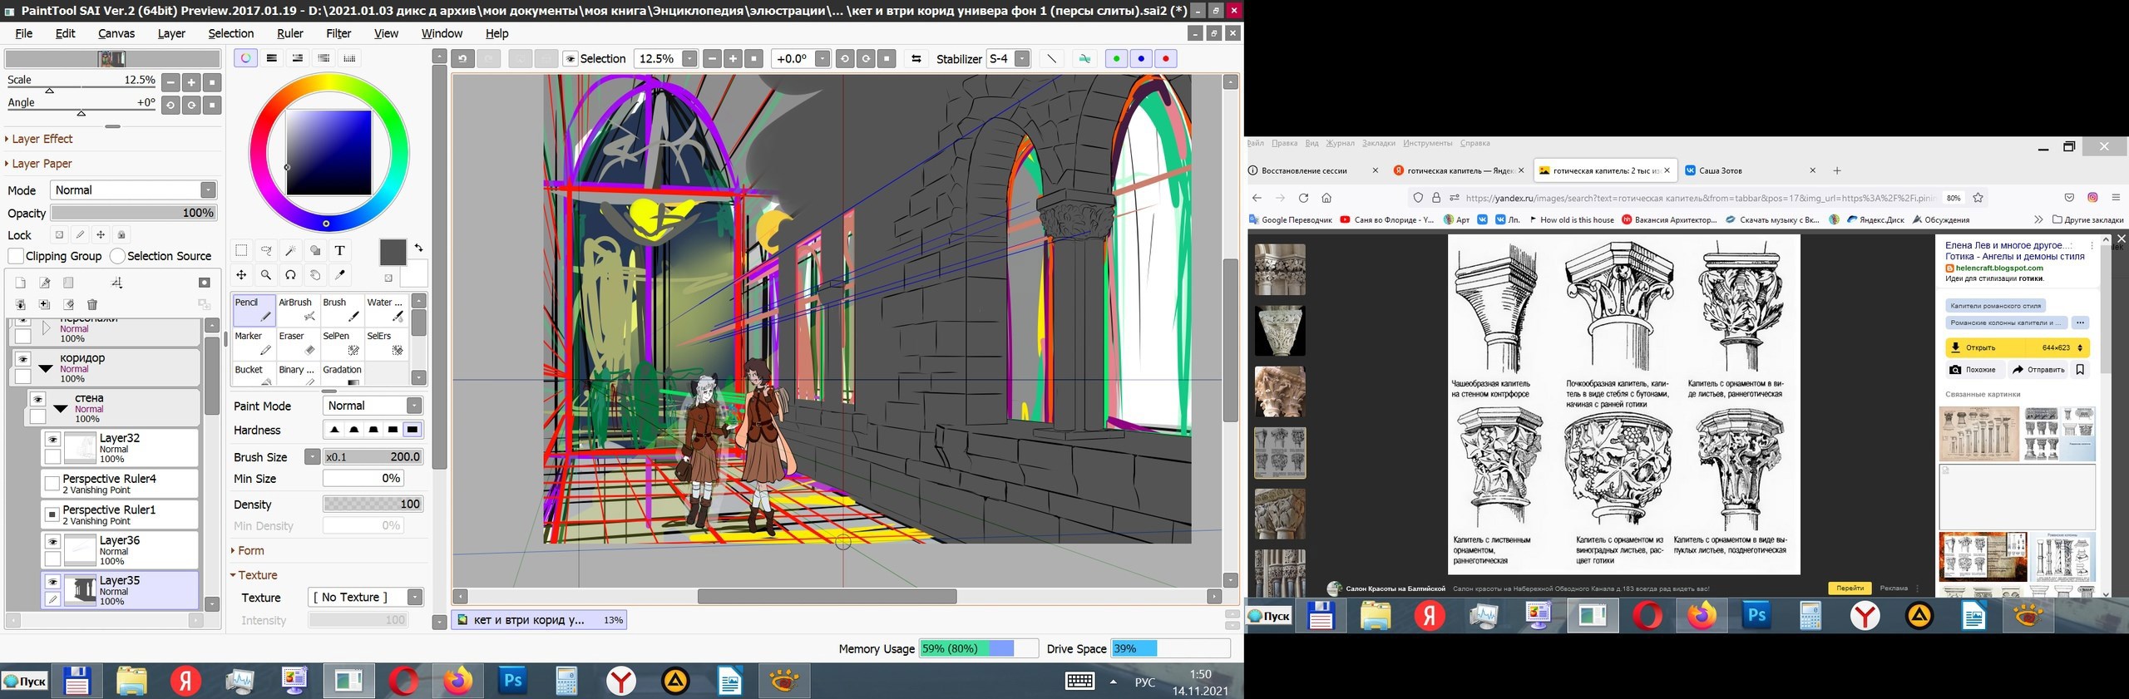This screenshot has width=2129, height=699.
Task: Activate the rectangular selection tool
Action: 241,250
